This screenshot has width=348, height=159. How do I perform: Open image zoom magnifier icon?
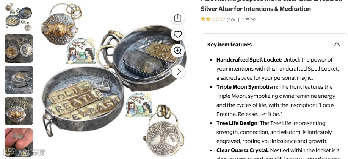178,51
